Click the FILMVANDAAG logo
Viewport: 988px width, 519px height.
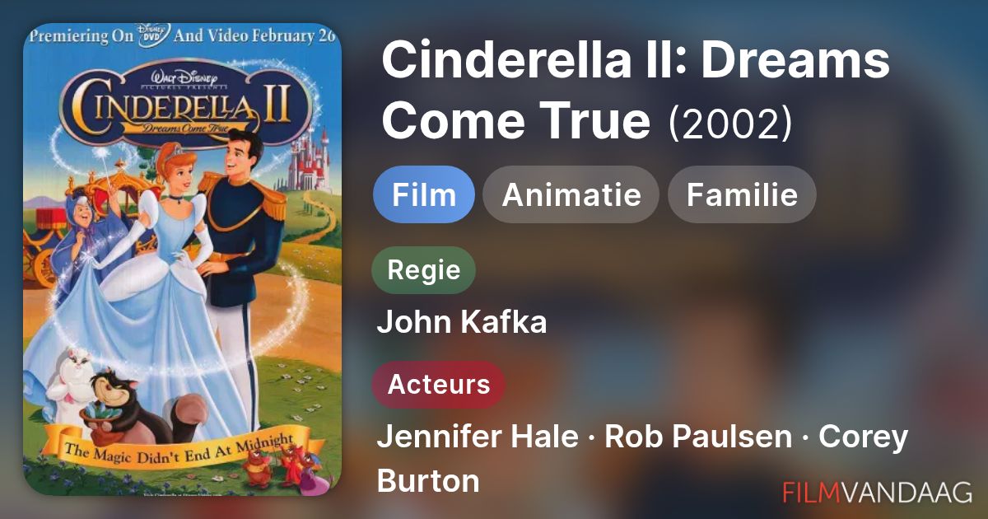pos(877,492)
